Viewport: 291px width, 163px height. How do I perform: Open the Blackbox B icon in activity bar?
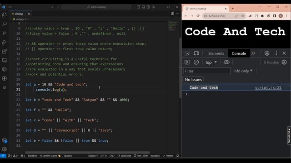[4, 87]
